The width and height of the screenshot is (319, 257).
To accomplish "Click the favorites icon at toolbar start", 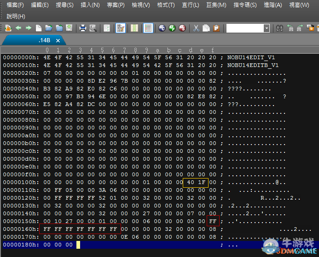I will [x=8, y=28].
